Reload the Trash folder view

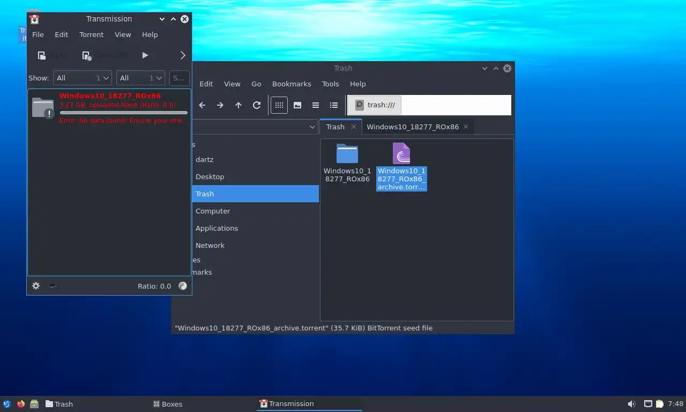point(257,105)
